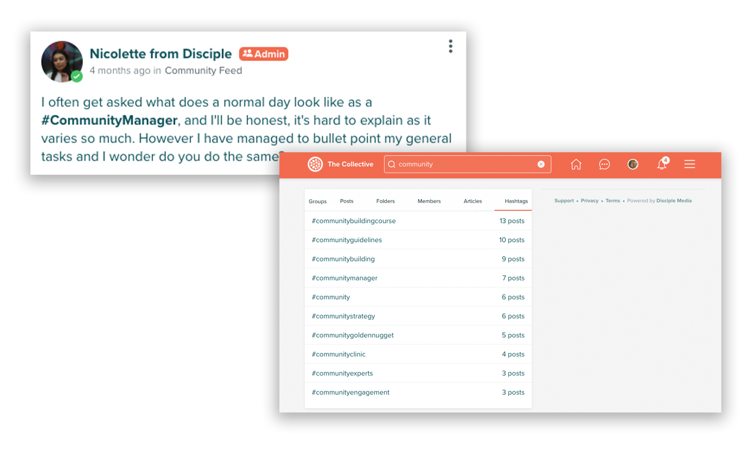Open the hamburger menu icon
This screenshot has width=751, height=450.
tap(690, 164)
